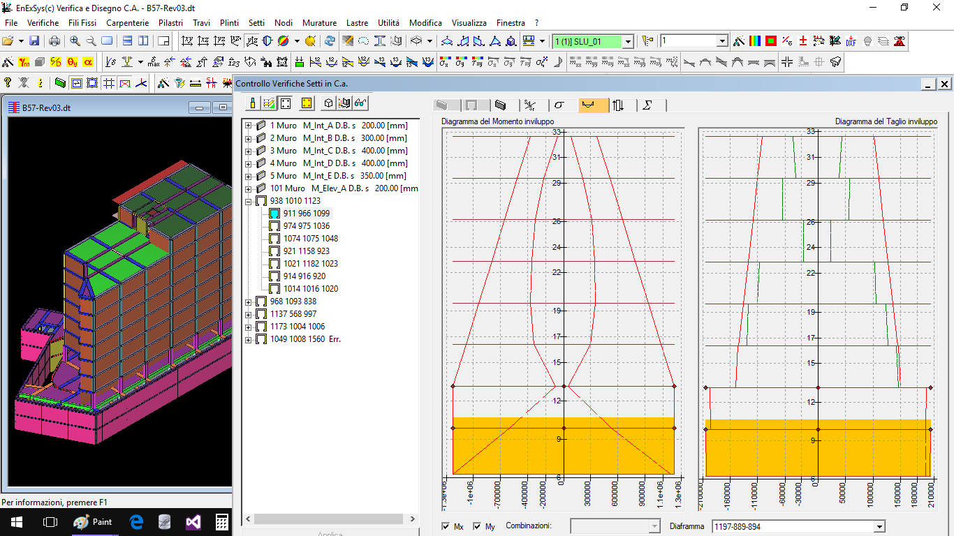954x536 pixels.
Task: Open the dropdown showing value 1
Action: (x=722, y=41)
